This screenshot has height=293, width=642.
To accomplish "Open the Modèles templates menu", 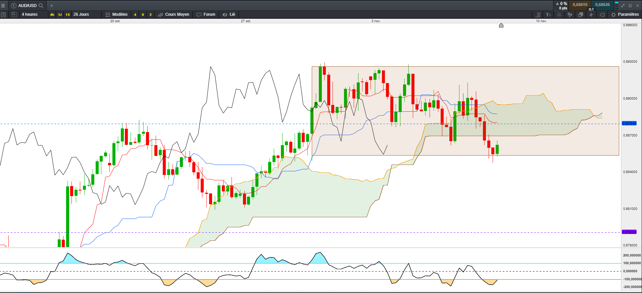I will click(x=116, y=14).
